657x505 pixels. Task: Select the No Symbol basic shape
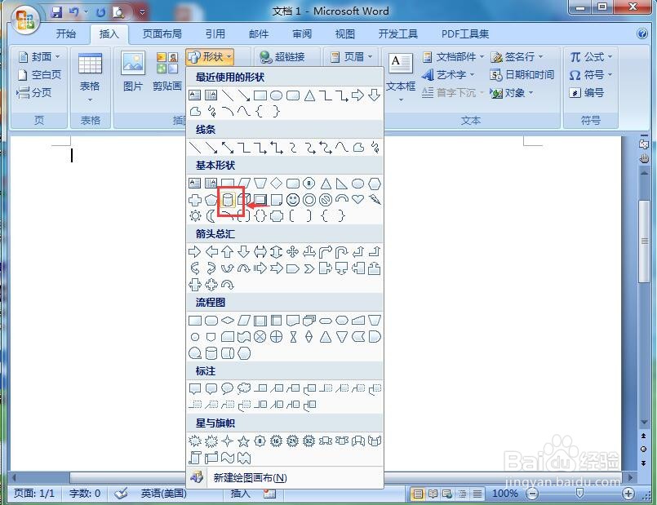[326, 200]
